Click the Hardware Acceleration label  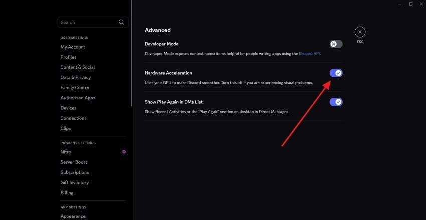168,73
